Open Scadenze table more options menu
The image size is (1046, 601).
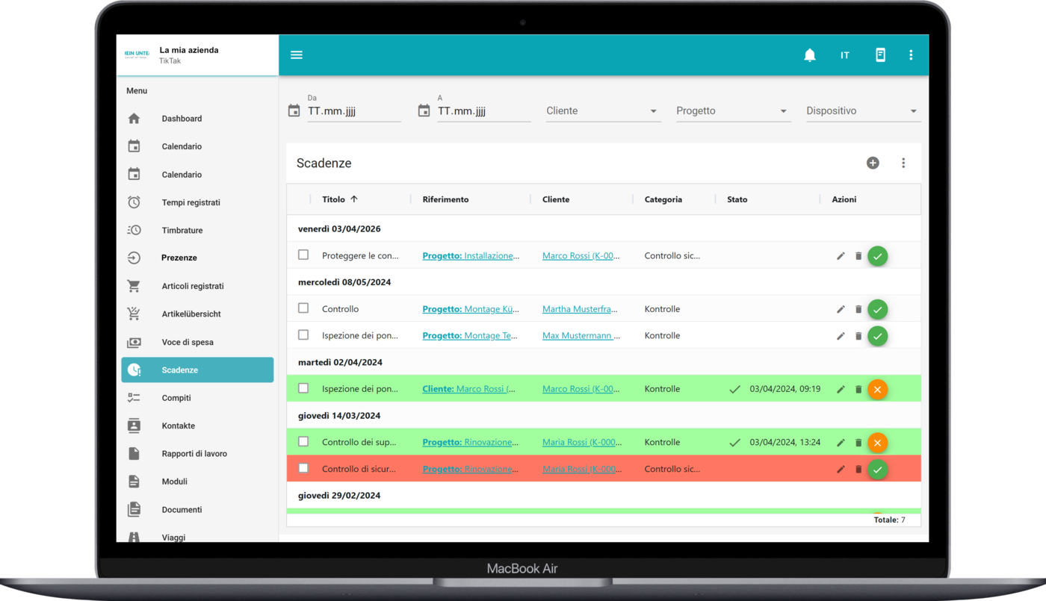903,163
